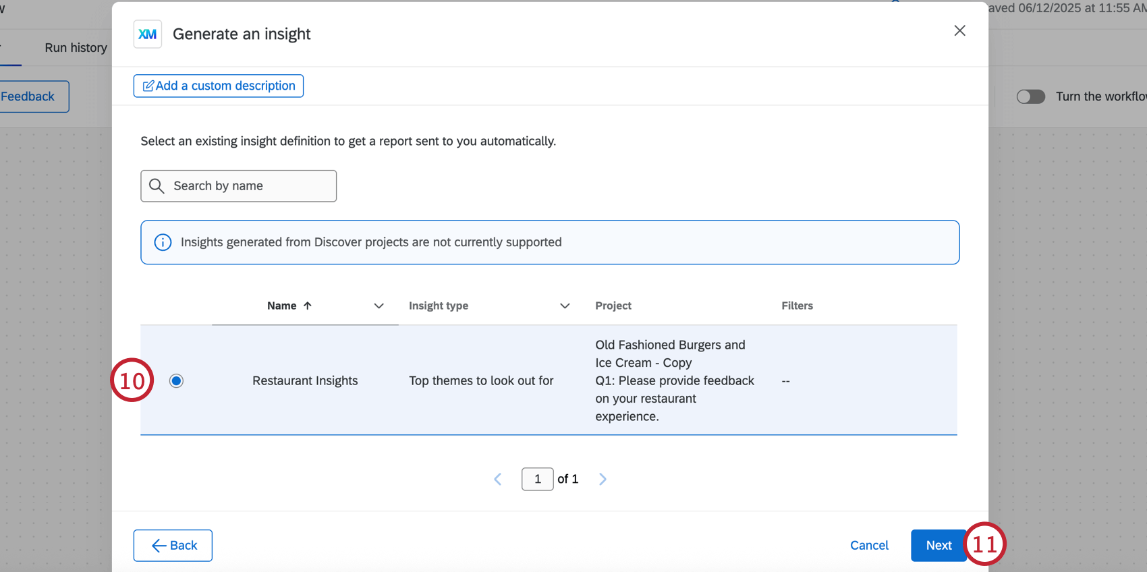This screenshot has width=1147, height=572.
Task: Select the Restaurant Insights radio button
Action: pos(176,381)
